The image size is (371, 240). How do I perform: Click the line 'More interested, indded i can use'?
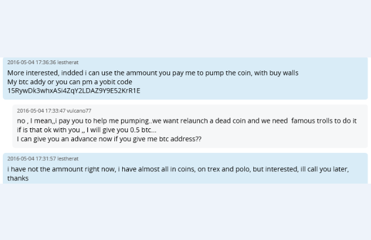[153, 73]
